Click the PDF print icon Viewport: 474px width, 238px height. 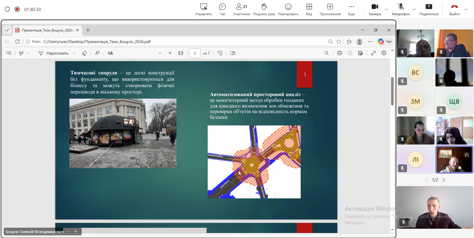pos(340,53)
